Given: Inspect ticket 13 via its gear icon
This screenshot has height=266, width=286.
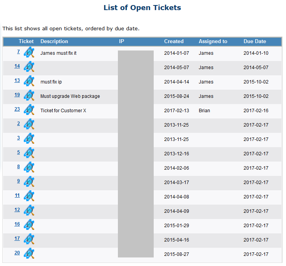Looking at the screenshot, I should [29, 81].
